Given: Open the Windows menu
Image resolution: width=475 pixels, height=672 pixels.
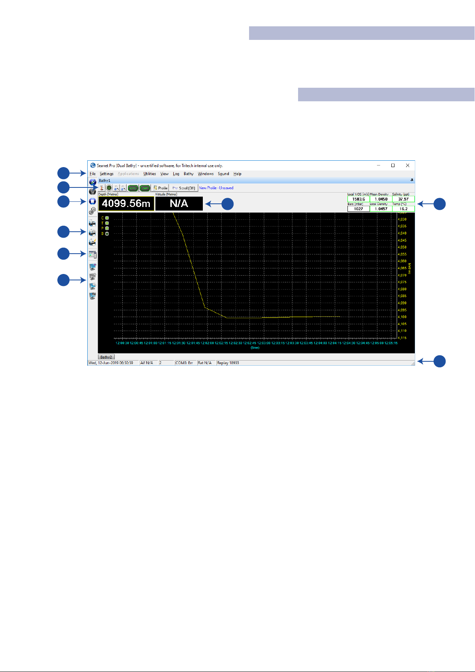Looking at the screenshot, I should coord(206,174).
